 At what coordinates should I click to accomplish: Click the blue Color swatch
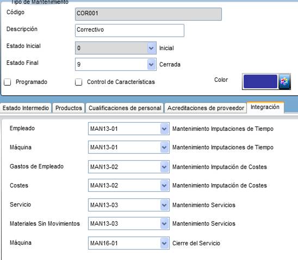pos(260,82)
